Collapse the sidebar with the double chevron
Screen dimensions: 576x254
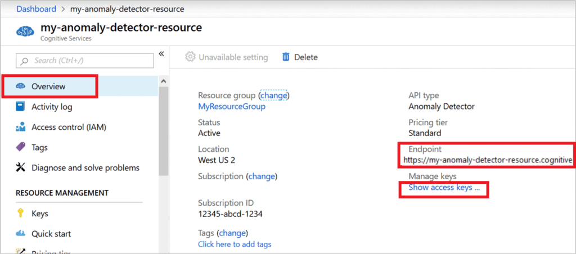coord(161,54)
